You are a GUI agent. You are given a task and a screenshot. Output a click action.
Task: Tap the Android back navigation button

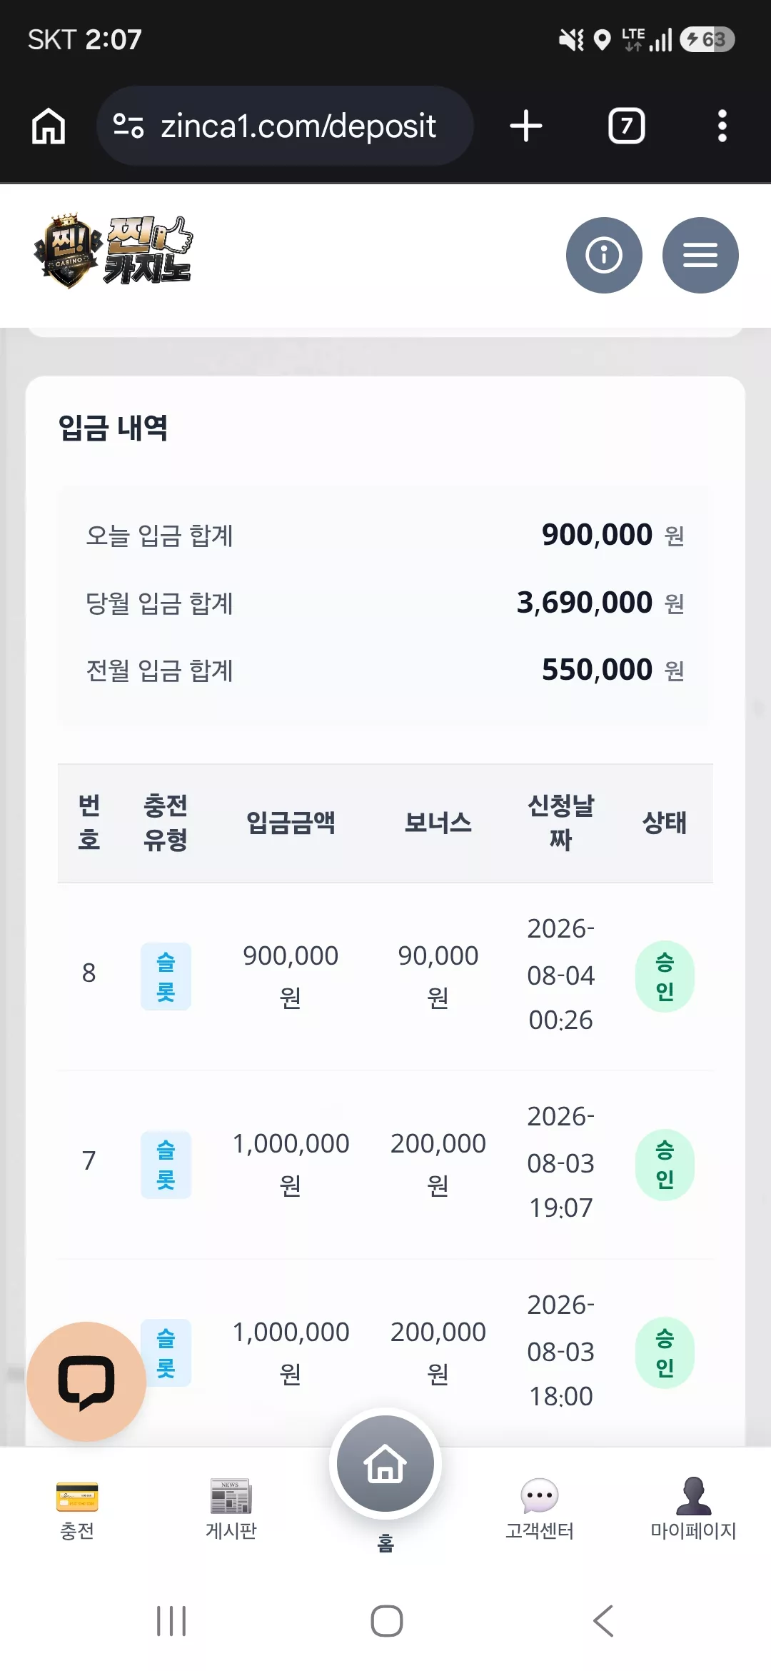pos(603,1621)
